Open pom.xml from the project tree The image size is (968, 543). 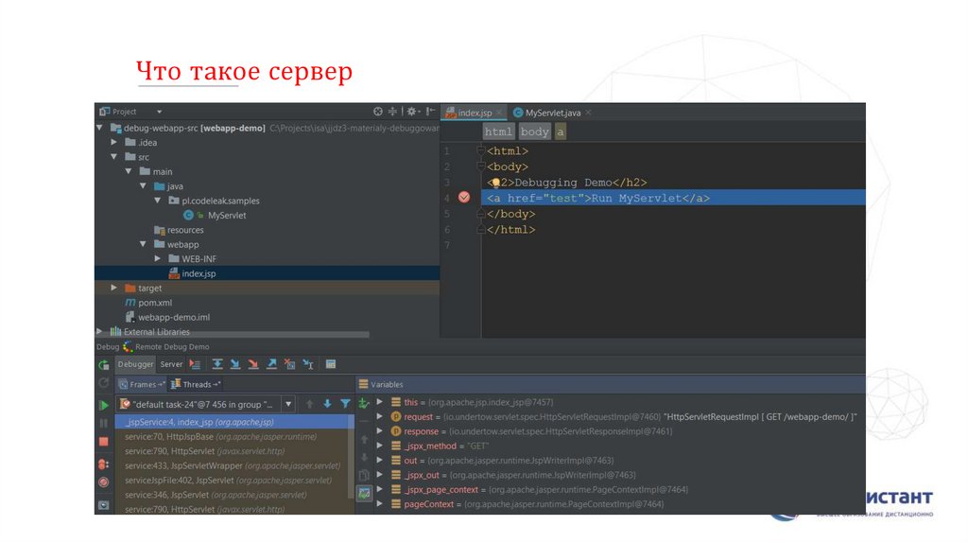pos(154,303)
